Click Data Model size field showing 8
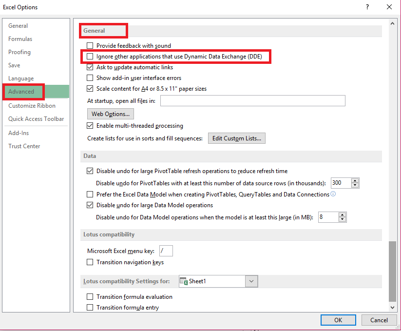This screenshot has width=401, height=331. [x=328, y=217]
